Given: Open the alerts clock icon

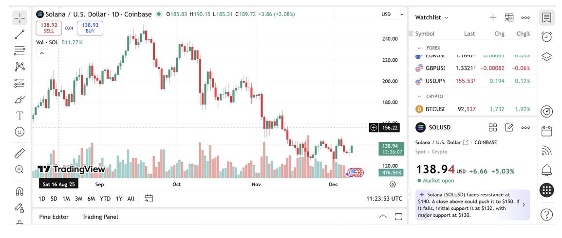Looking at the screenshot, I should 546,37.
